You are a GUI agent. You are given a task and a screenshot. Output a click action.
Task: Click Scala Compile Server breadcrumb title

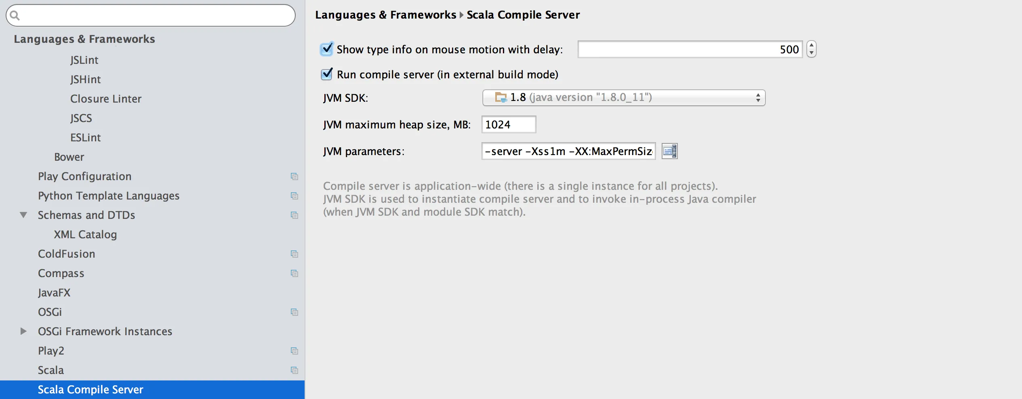point(523,15)
